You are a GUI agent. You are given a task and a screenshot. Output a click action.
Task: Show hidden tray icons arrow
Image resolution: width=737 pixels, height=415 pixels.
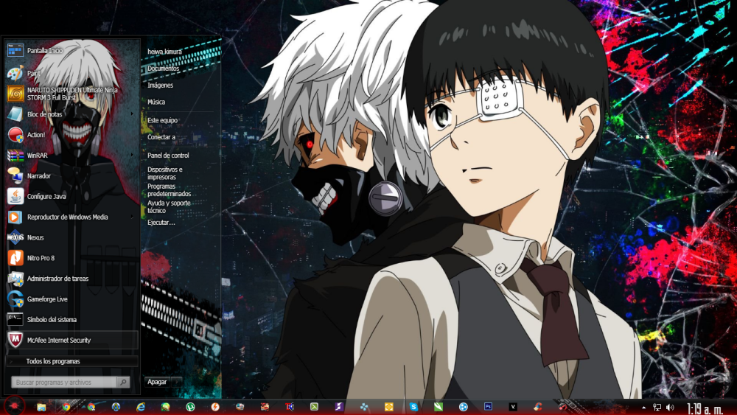[x=644, y=408]
